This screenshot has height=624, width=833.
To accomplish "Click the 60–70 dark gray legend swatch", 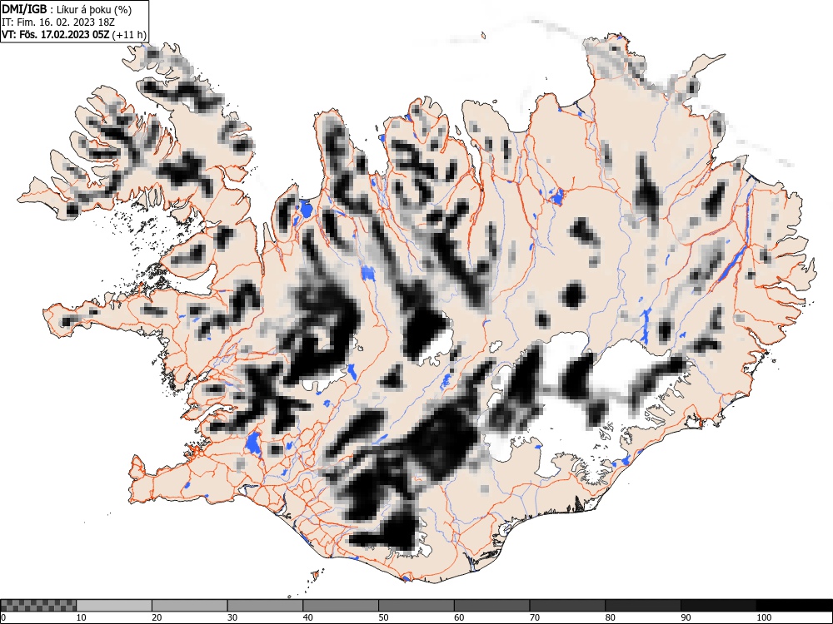I will [x=492, y=606].
